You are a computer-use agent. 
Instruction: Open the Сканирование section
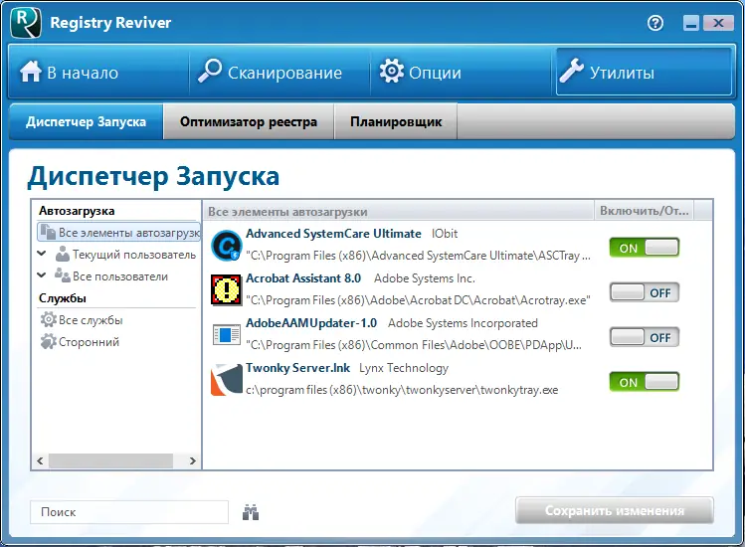279,72
